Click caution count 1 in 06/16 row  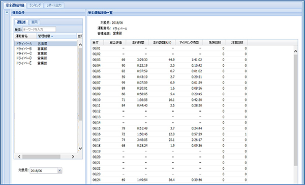pyautogui.click(x=246, y=134)
